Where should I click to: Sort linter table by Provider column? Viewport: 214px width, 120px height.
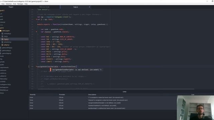pos(62,95)
